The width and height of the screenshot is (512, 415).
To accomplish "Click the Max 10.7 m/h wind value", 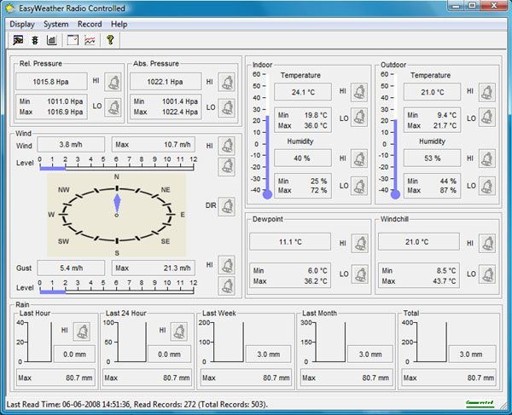I will coord(154,144).
